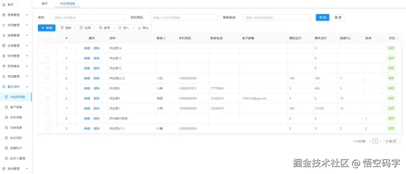Click contact name 小军
Screen dimensions: 406x174
[x=159, y=108]
